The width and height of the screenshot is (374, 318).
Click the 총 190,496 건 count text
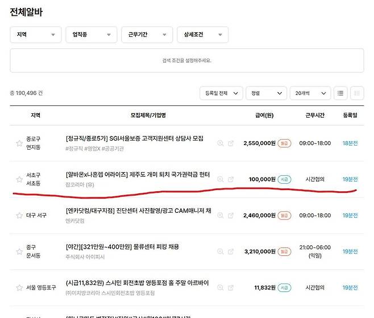point(26,93)
